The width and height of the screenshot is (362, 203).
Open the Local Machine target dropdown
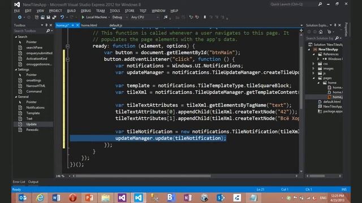[x=109, y=17]
